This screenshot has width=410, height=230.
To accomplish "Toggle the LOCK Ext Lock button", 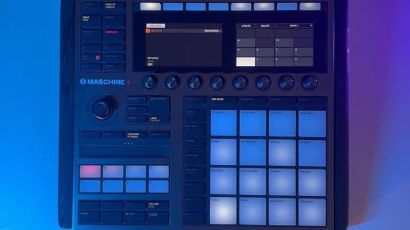I will (160, 119).
